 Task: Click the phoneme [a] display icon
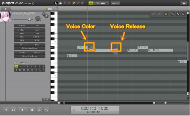(x=183, y=14)
